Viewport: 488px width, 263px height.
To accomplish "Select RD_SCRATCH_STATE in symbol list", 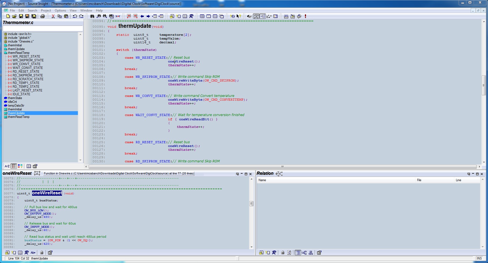I will [28, 79].
